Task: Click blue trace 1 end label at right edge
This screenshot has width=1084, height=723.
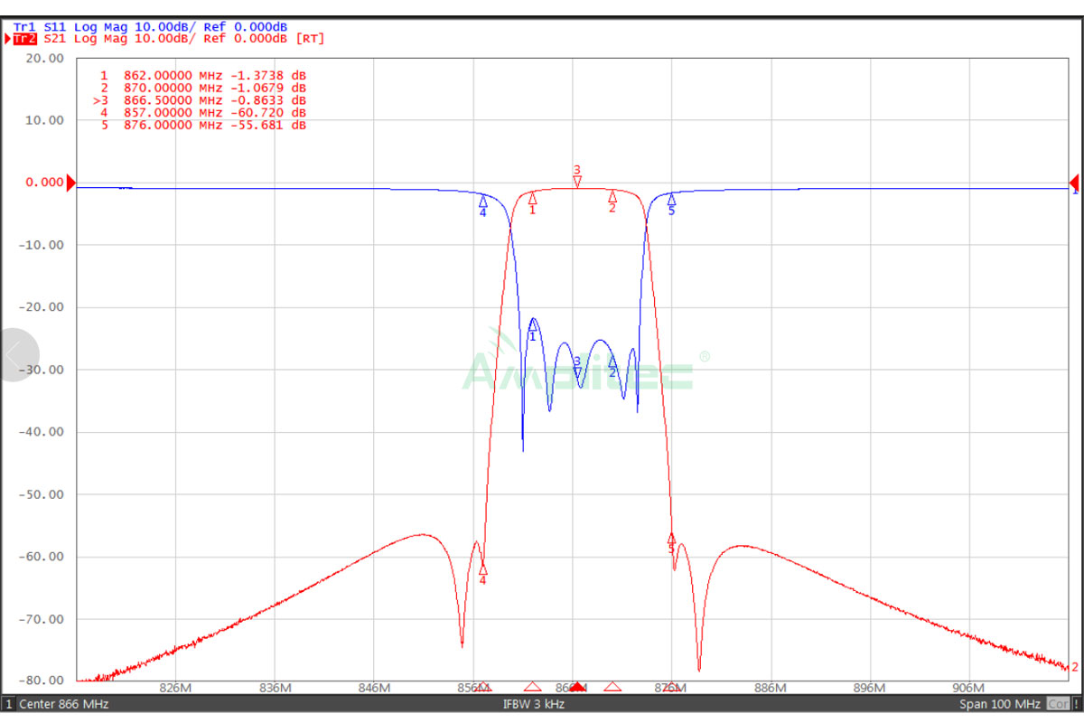Action: (x=1075, y=192)
